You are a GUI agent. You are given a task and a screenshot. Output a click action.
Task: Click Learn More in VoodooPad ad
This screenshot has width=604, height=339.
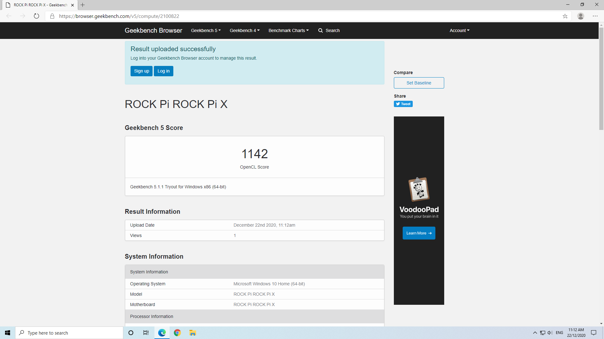click(419, 233)
